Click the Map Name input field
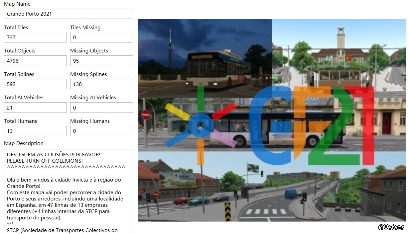 click(68, 14)
